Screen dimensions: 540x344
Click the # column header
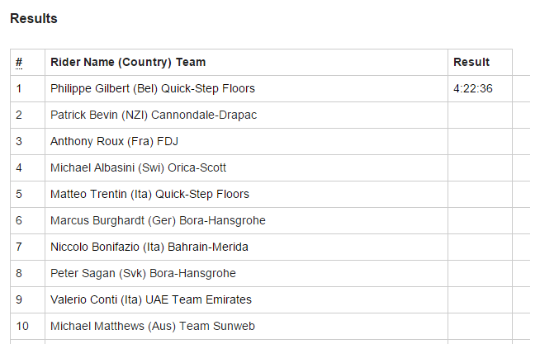(19, 62)
